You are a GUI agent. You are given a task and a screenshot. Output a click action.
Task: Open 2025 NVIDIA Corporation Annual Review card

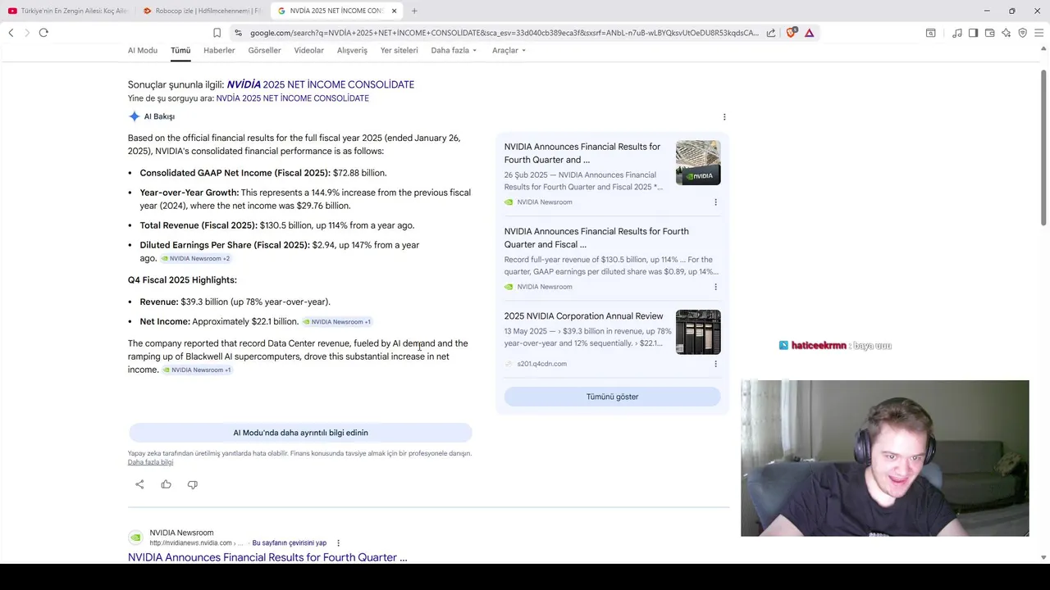583,316
